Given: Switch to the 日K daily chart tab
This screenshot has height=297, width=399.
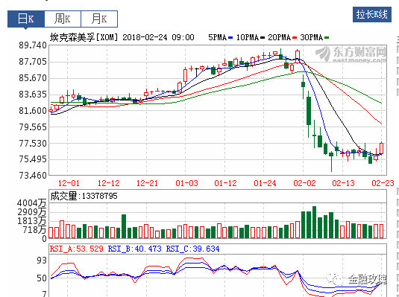Looking at the screenshot, I should coord(26,19).
